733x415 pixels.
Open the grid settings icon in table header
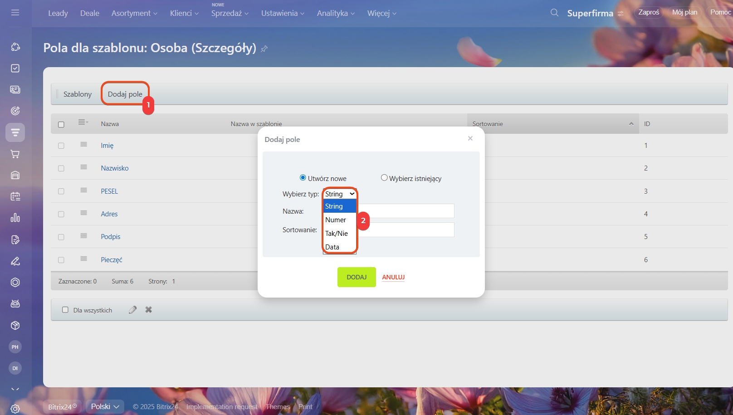point(83,122)
